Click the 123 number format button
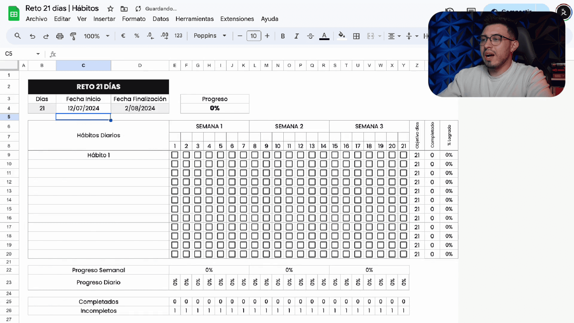The image size is (574, 323). 178,36
